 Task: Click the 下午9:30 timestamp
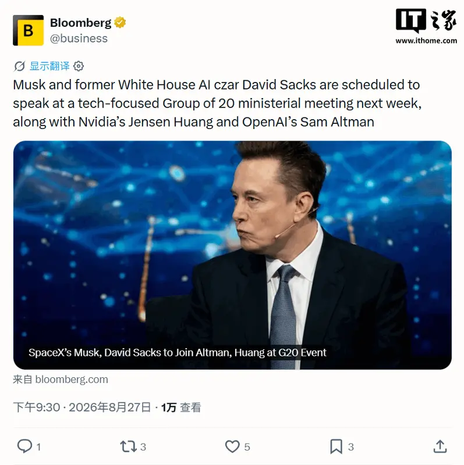37,407
